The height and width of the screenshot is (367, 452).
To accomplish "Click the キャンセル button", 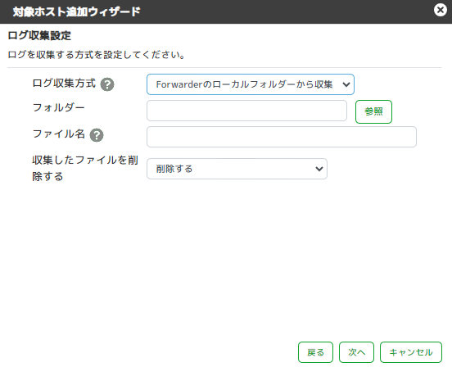I will (411, 352).
